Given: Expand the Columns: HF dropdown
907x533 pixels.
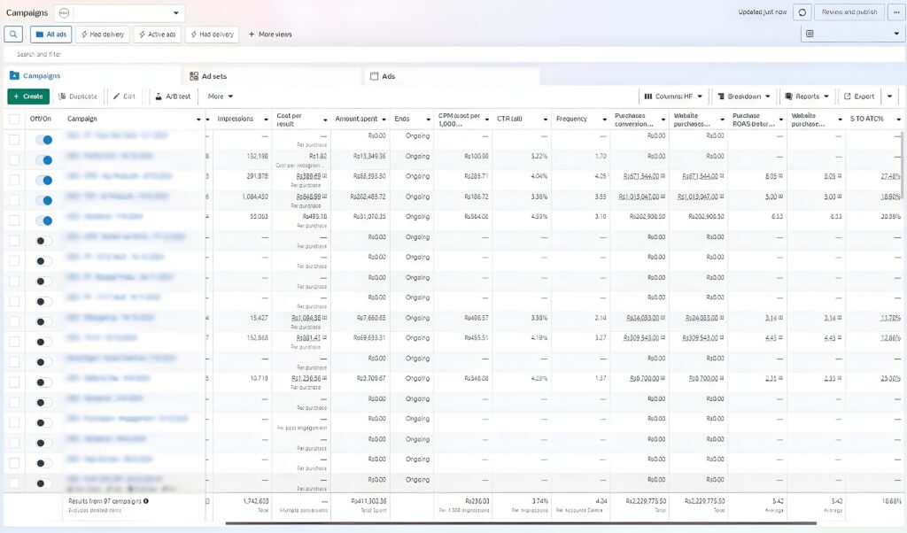Looking at the screenshot, I should pos(673,97).
